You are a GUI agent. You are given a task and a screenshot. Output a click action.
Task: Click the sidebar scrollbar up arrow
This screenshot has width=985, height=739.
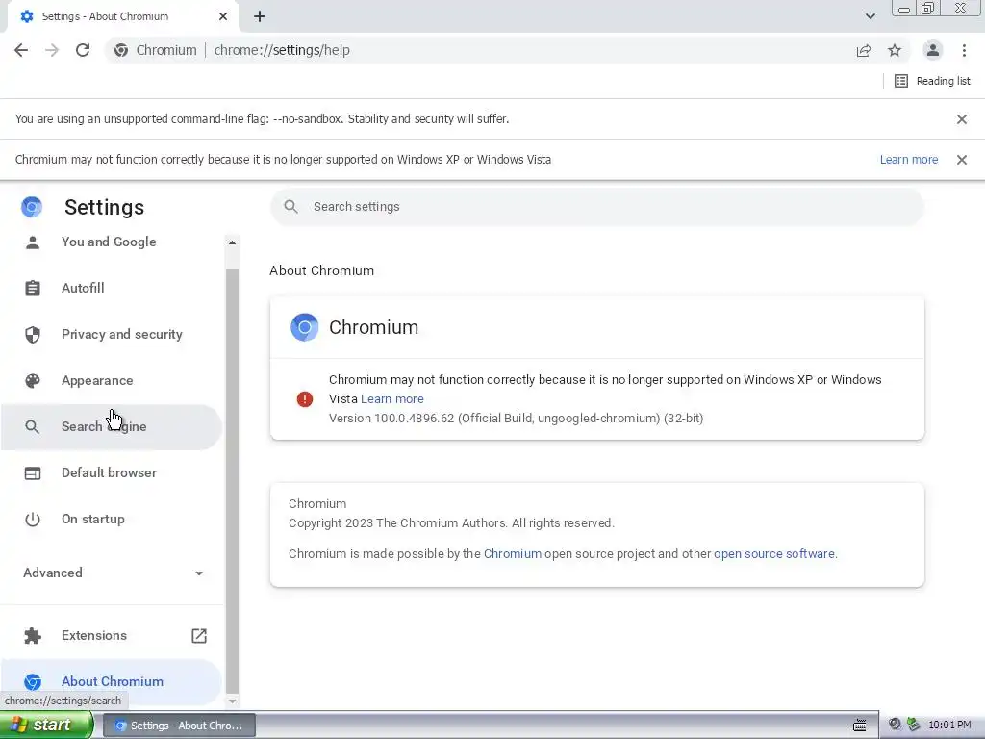pos(232,242)
